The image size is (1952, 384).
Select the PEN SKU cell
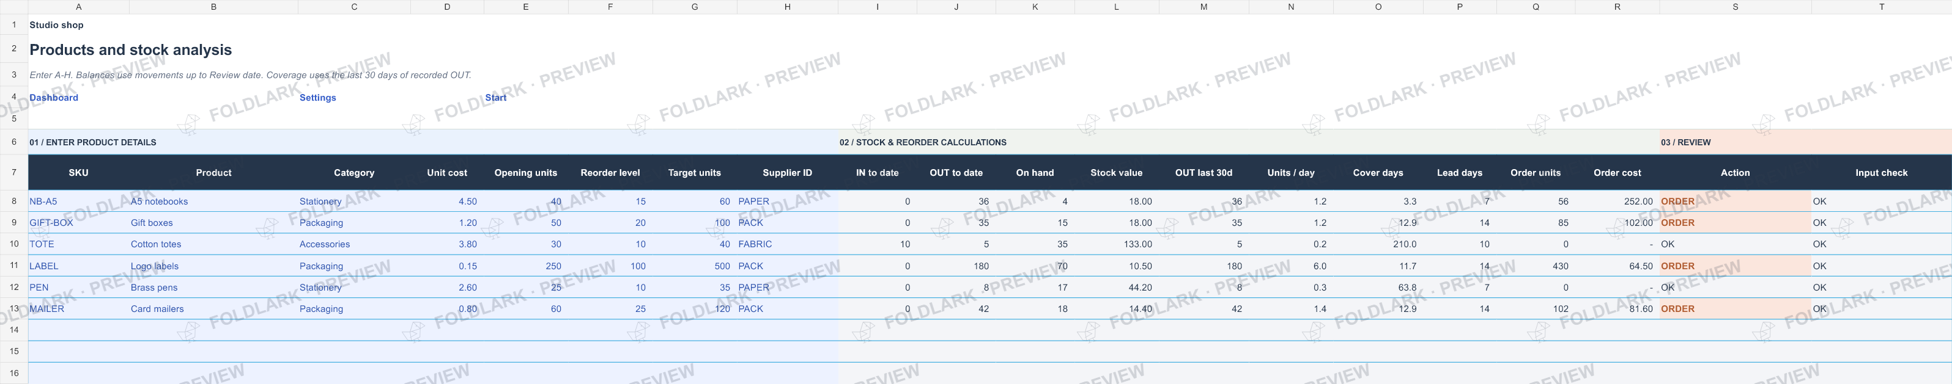(x=79, y=288)
